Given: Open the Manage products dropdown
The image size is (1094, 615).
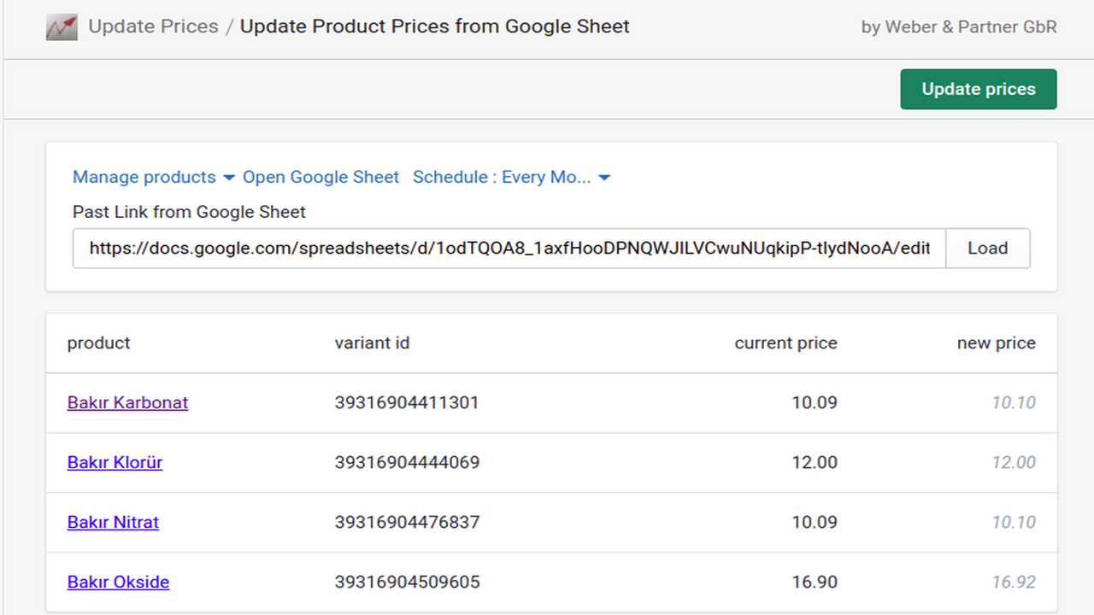Looking at the screenshot, I should coord(144,177).
